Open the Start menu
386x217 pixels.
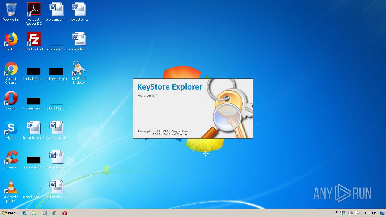pyautogui.click(x=8, y=213)
